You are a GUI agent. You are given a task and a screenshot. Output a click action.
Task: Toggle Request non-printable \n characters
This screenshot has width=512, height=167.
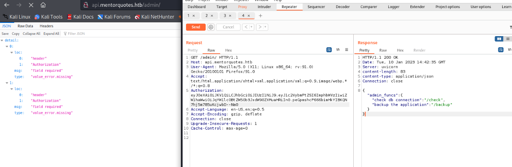tap(338, 50)
